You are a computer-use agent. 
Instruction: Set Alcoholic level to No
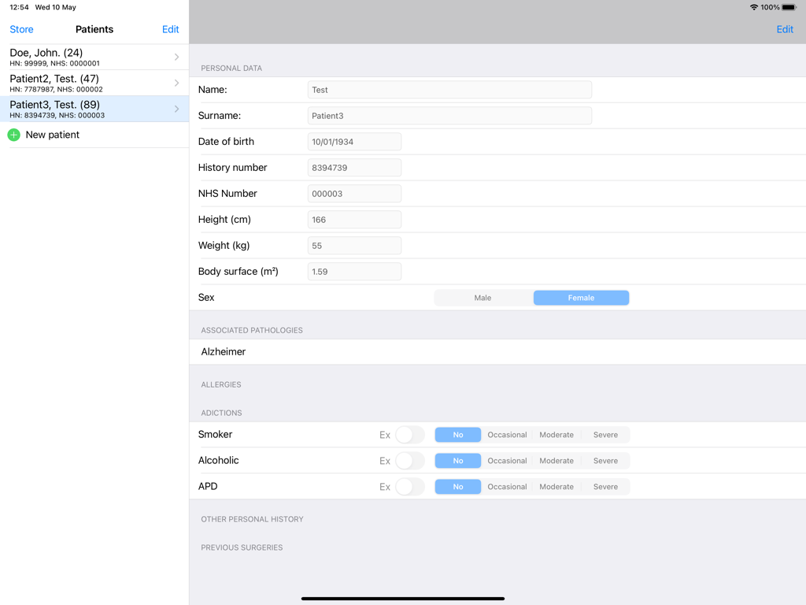[x=458, y=460]
